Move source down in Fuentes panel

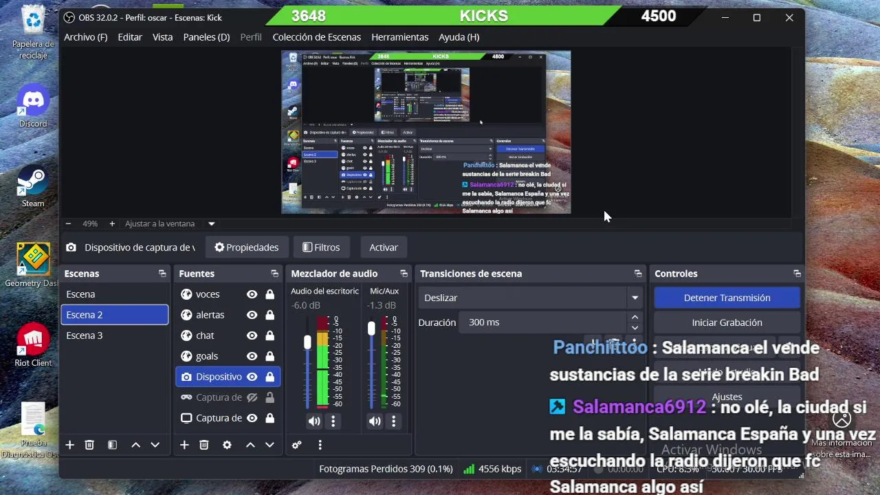(x=269, y=445)
